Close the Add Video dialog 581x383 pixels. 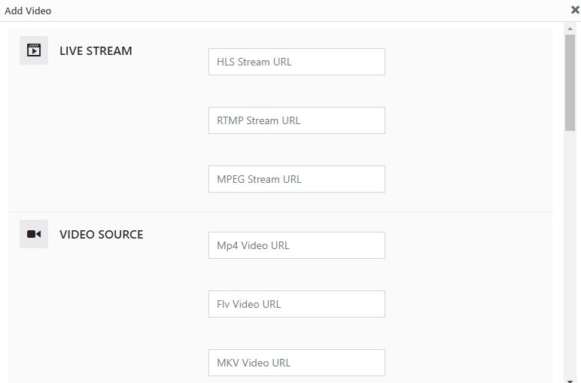coord(575,10)
